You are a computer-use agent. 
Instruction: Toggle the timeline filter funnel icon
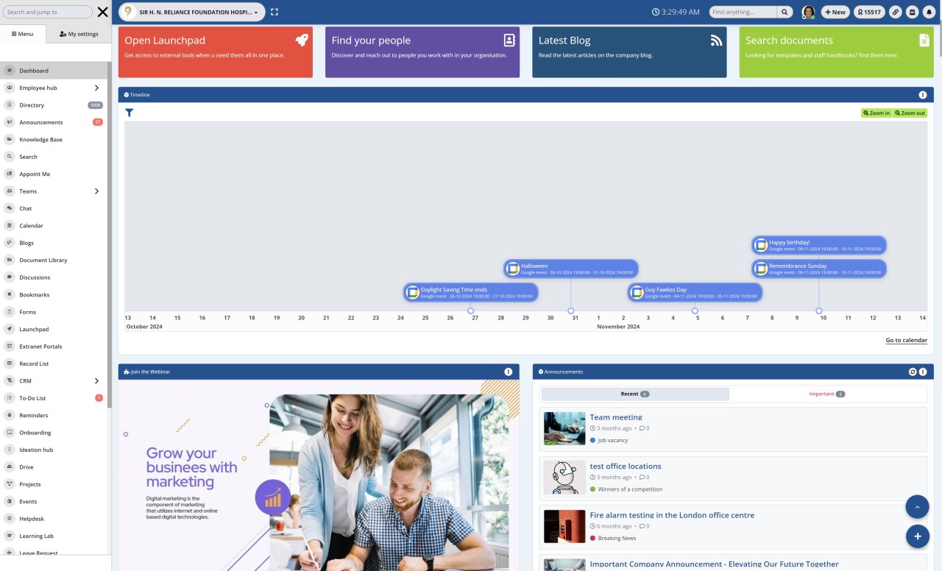click(x=129, y=113)
